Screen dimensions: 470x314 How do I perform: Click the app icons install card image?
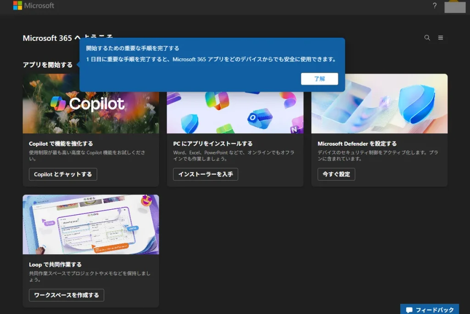(x=235, y=113)
